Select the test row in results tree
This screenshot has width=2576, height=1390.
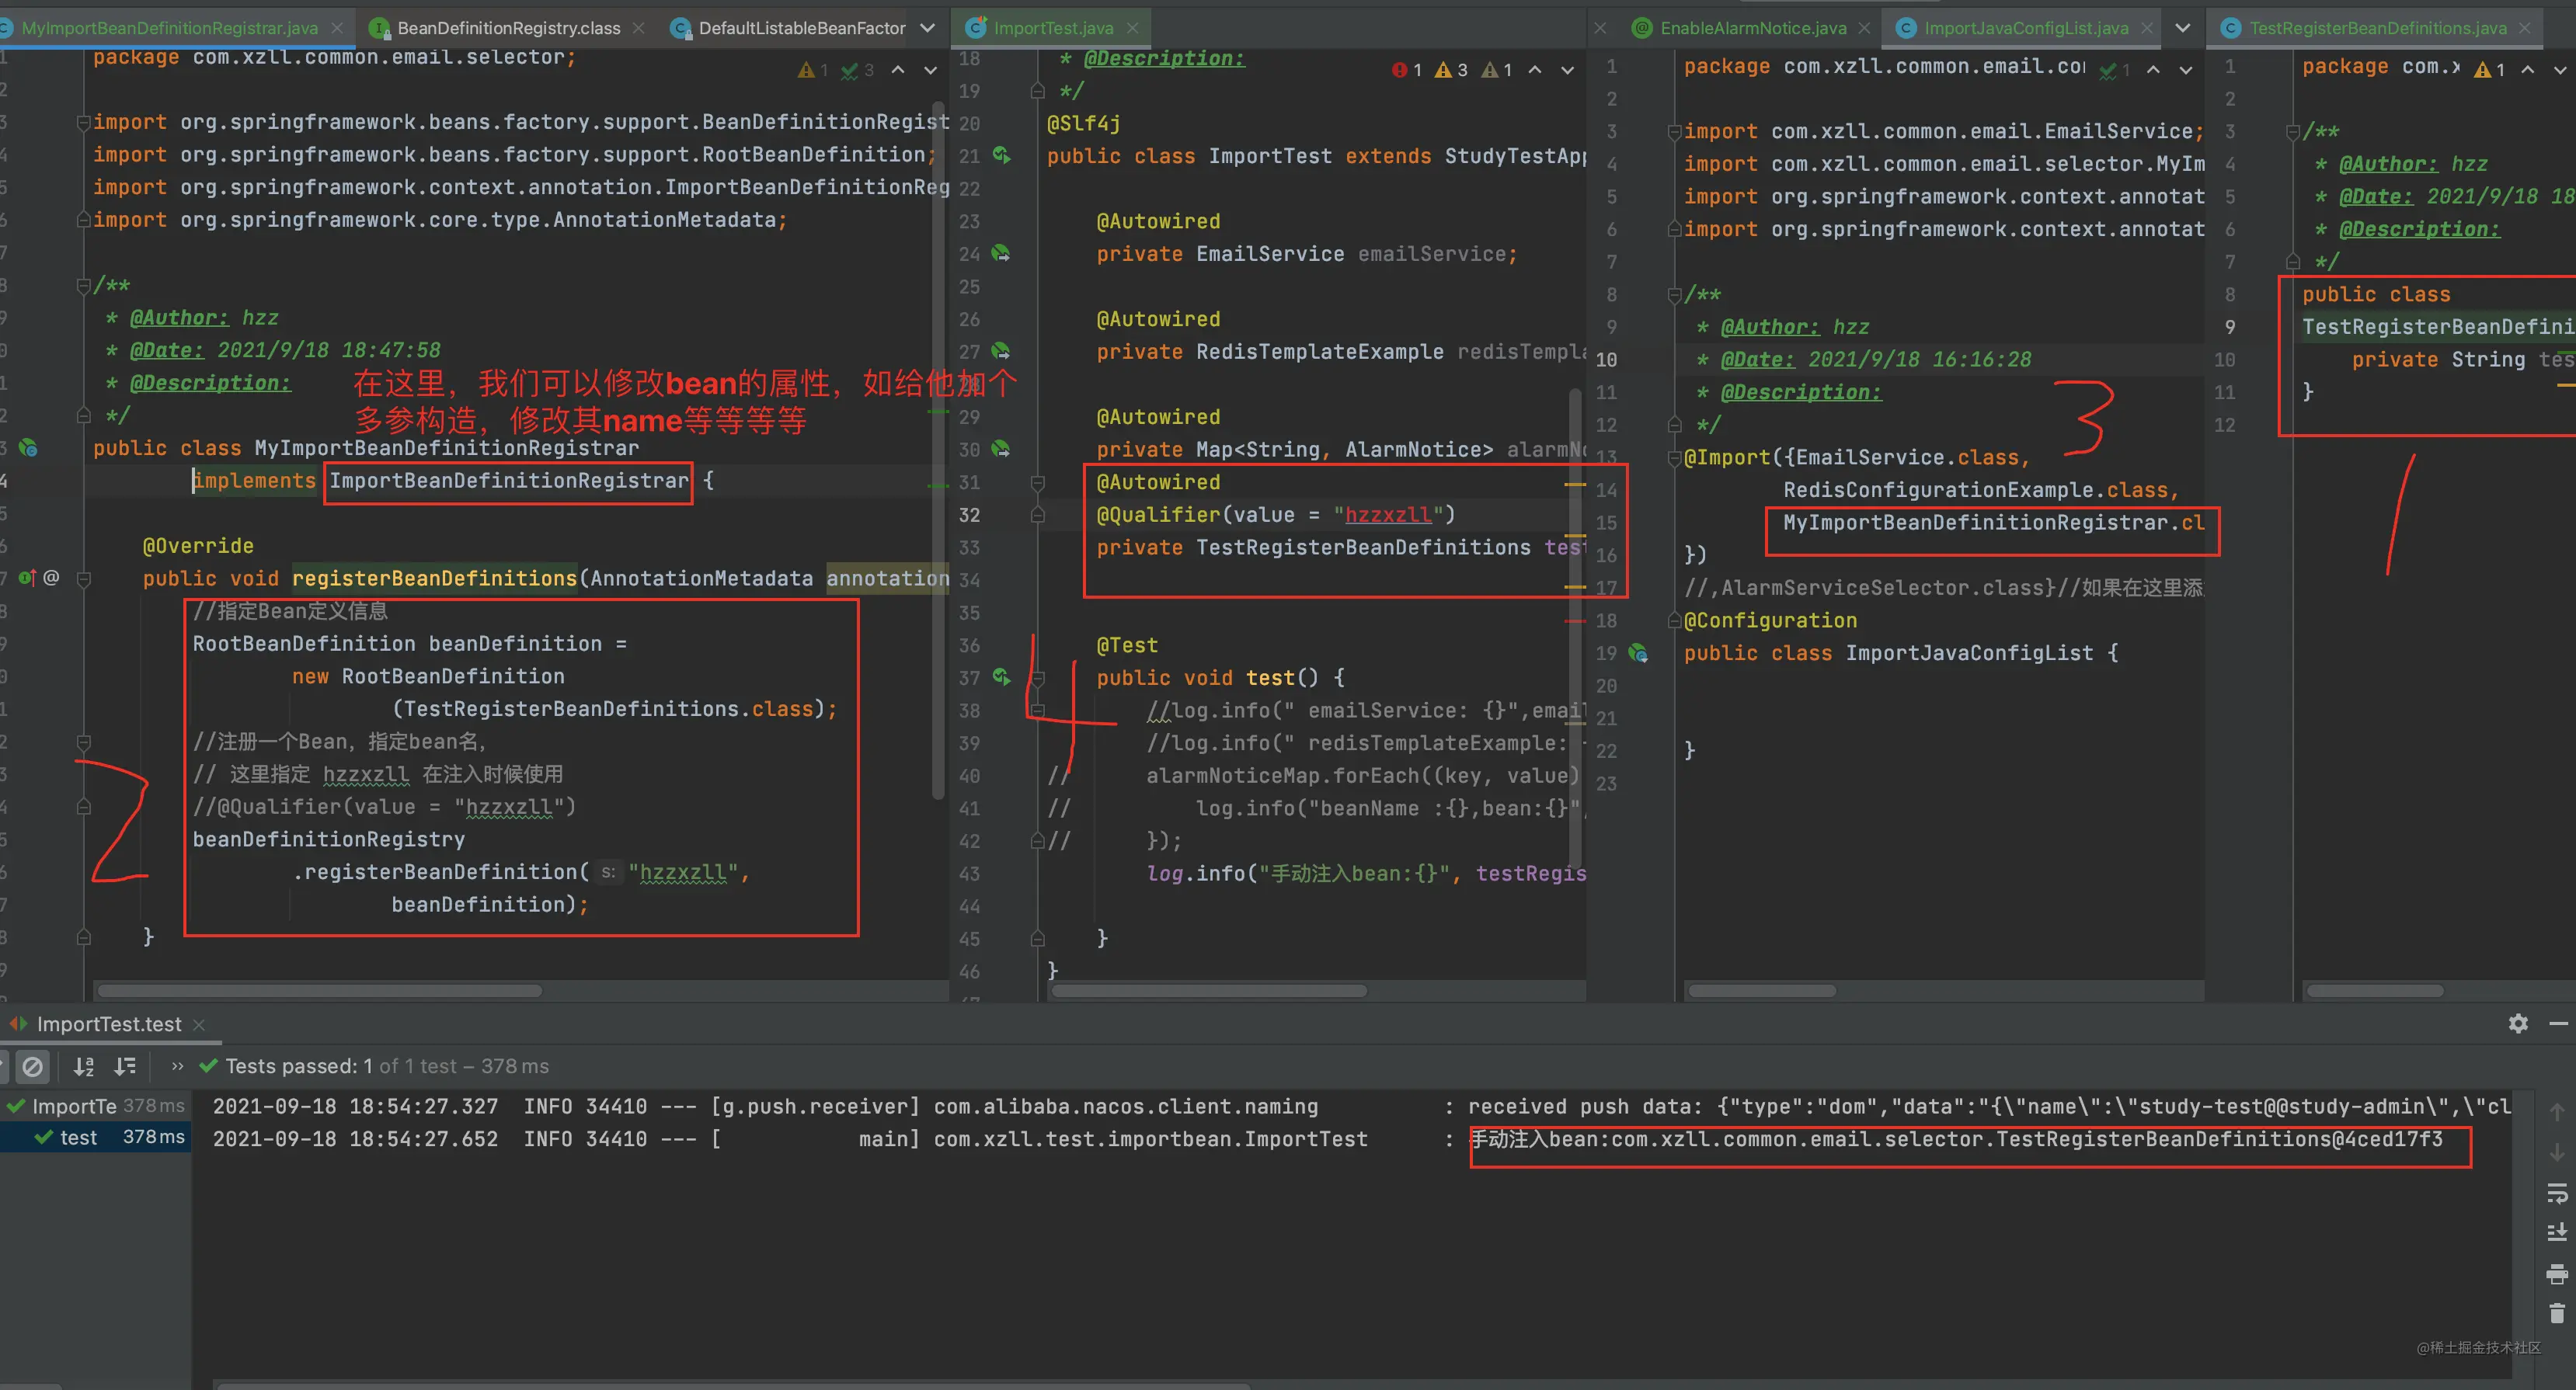pyautogui.click(x=95, y=1137)
